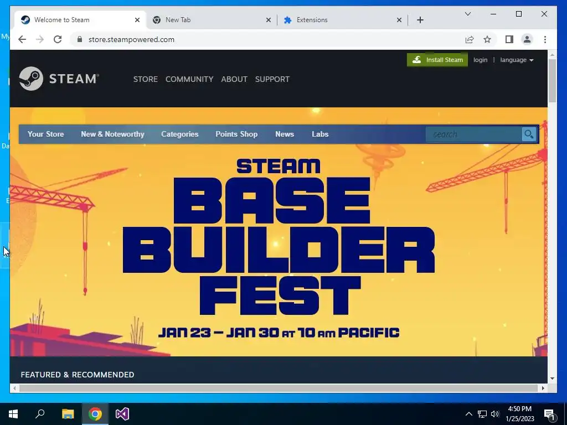Click the horizontal scrollbar left arrow
The width and height of the screenshot is (567, 425).
tap(14, 388)
